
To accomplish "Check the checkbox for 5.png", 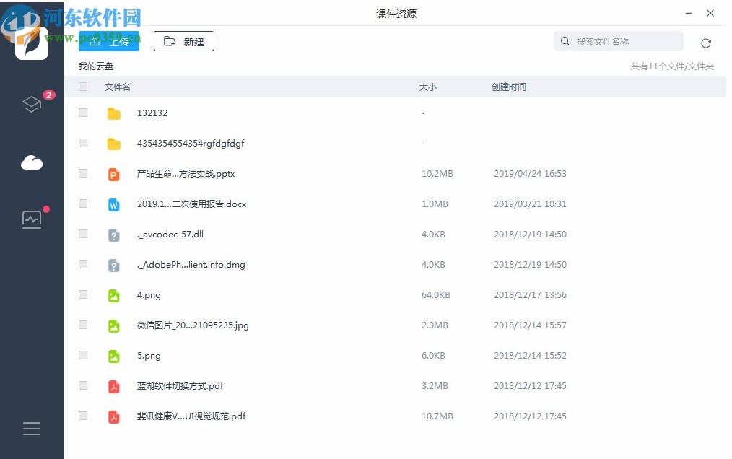I will [82, 356].
